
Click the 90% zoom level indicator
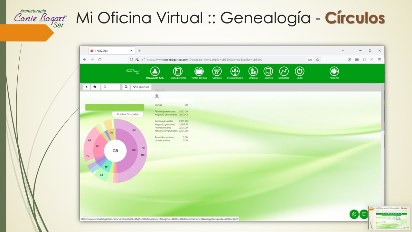point(310,60)
